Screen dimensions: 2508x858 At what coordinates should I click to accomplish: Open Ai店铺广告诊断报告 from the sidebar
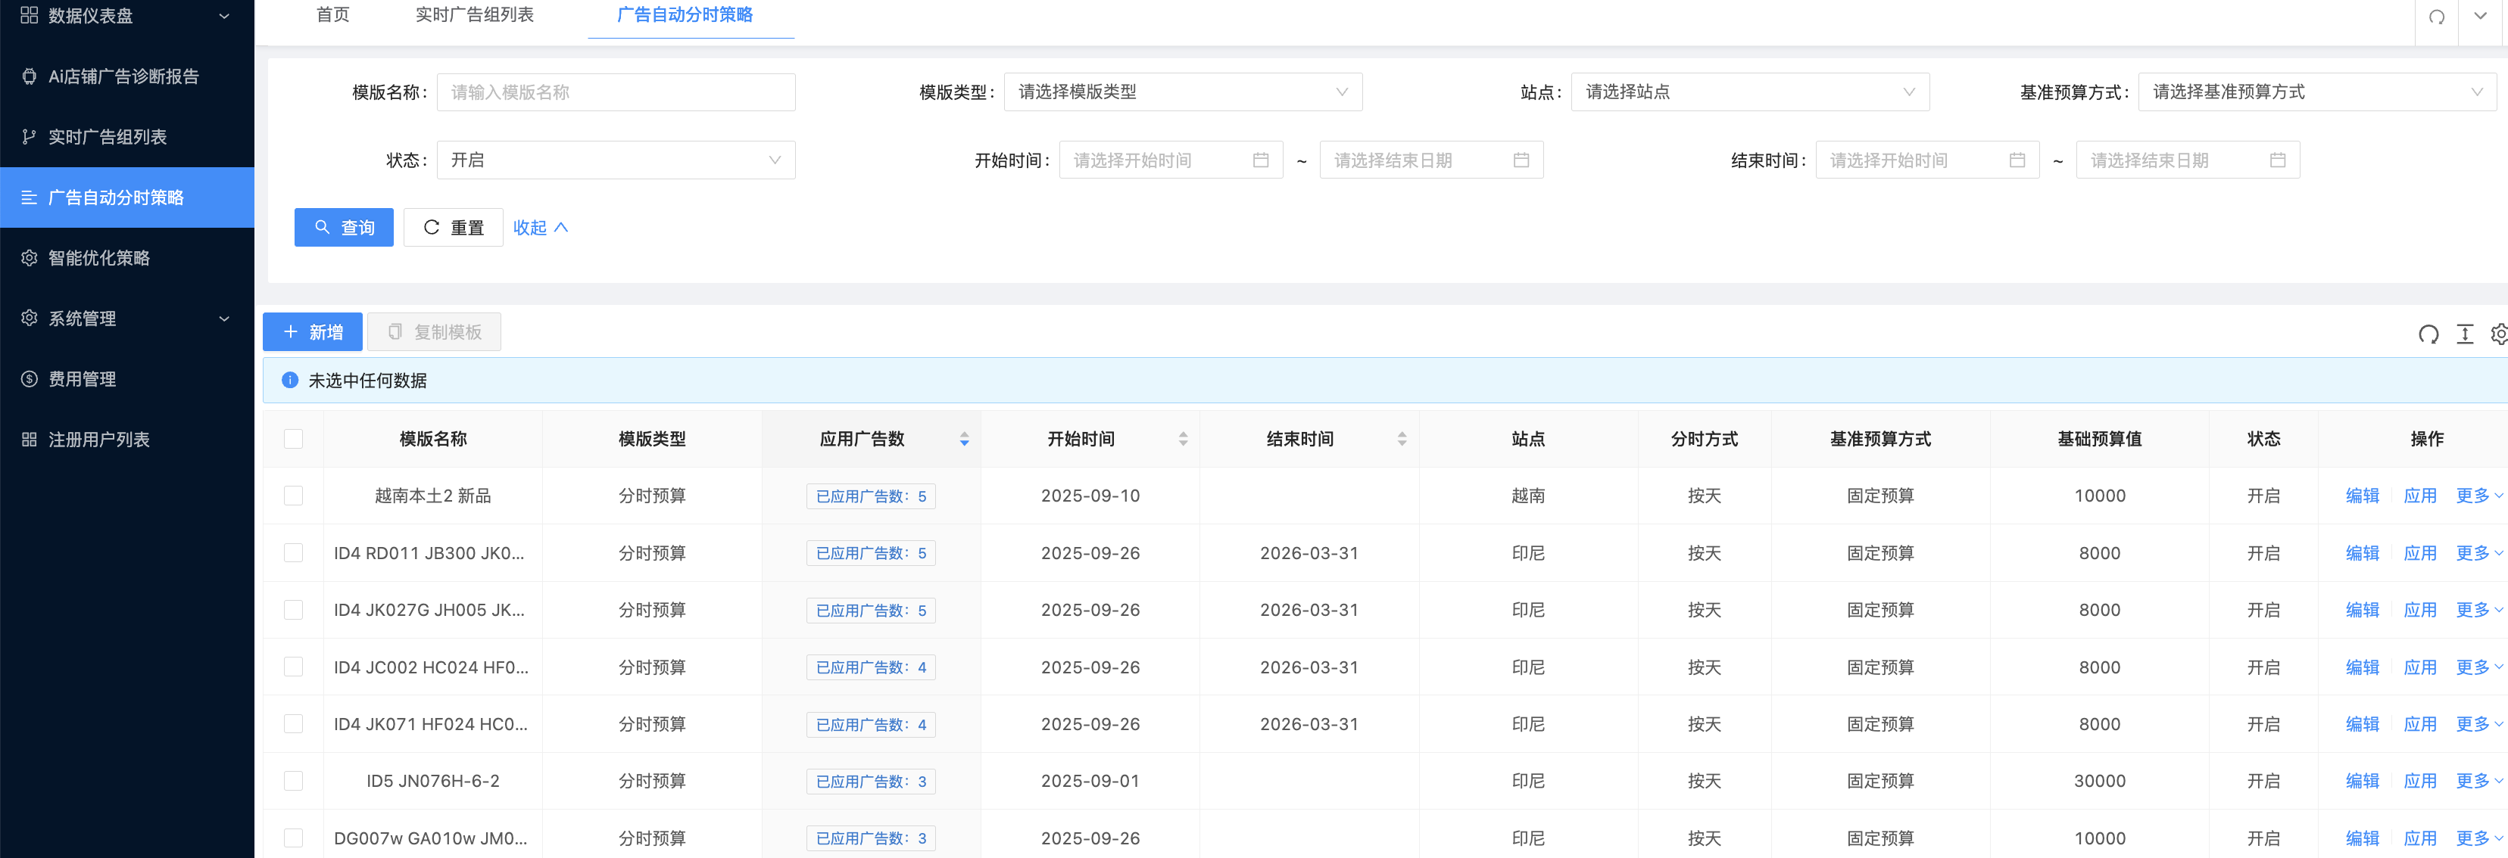[x=123, y=77]
